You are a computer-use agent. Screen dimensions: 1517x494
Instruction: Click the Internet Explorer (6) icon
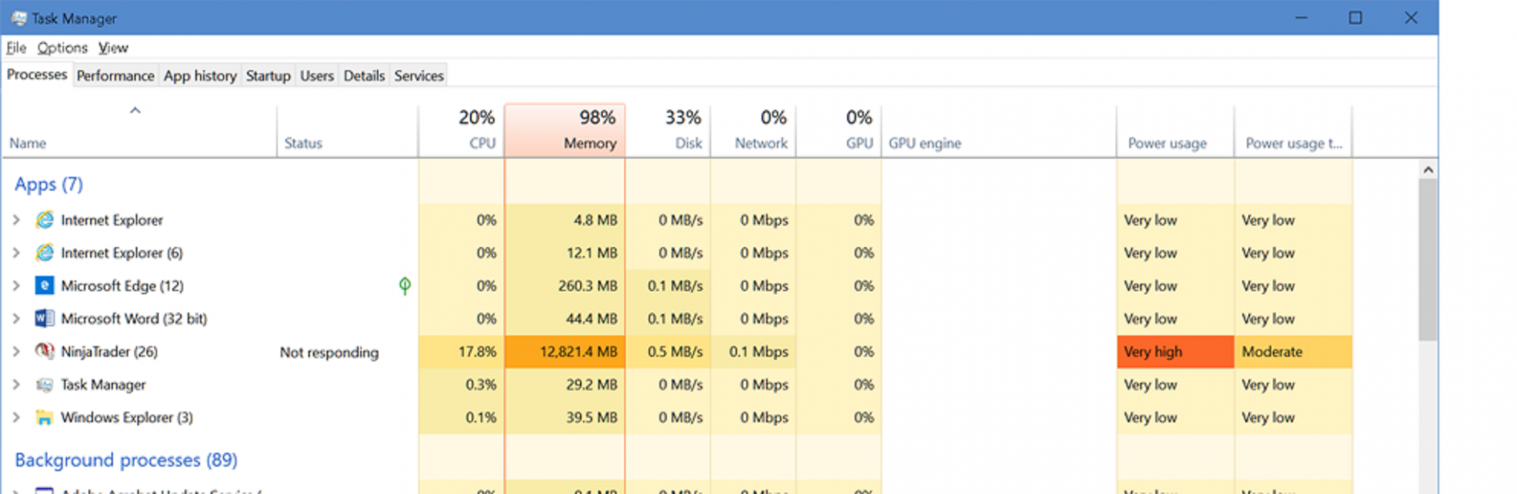coord(45,253)
